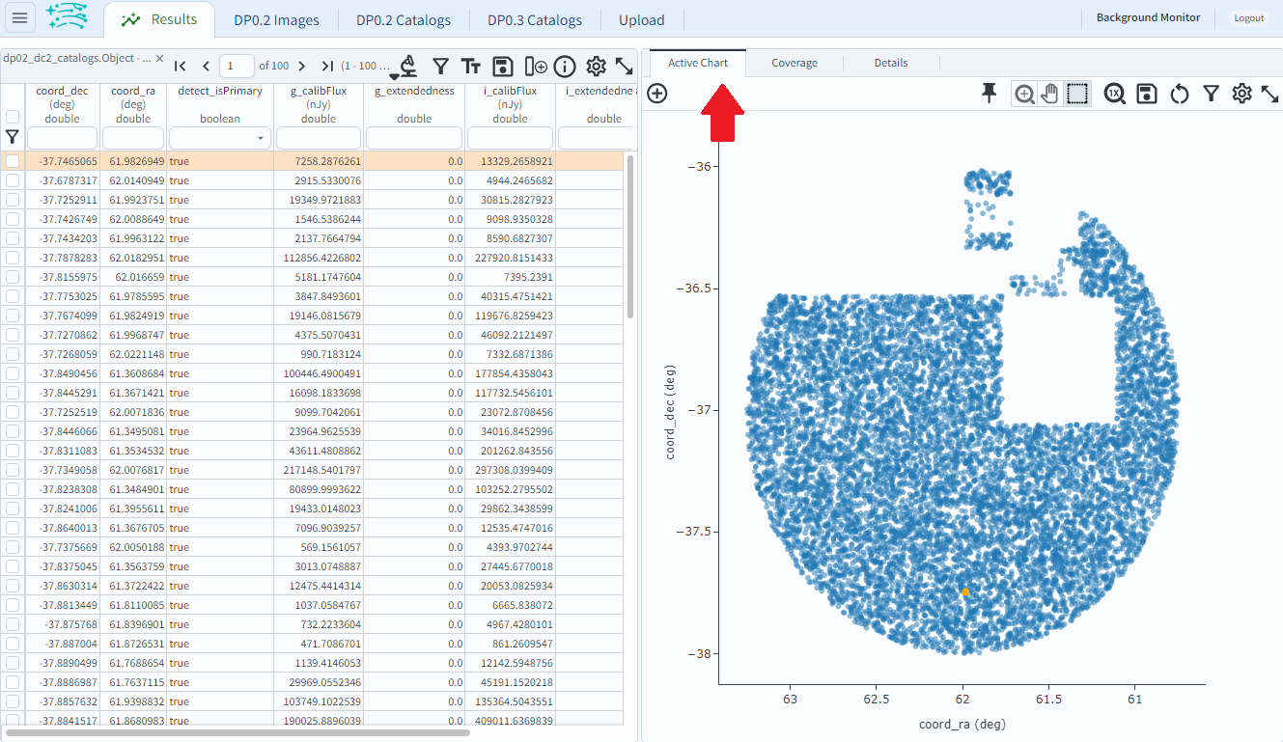Check the first row's checkbox
The height and width of the screenshot is (742, 1283).
(x=13, y=161)
